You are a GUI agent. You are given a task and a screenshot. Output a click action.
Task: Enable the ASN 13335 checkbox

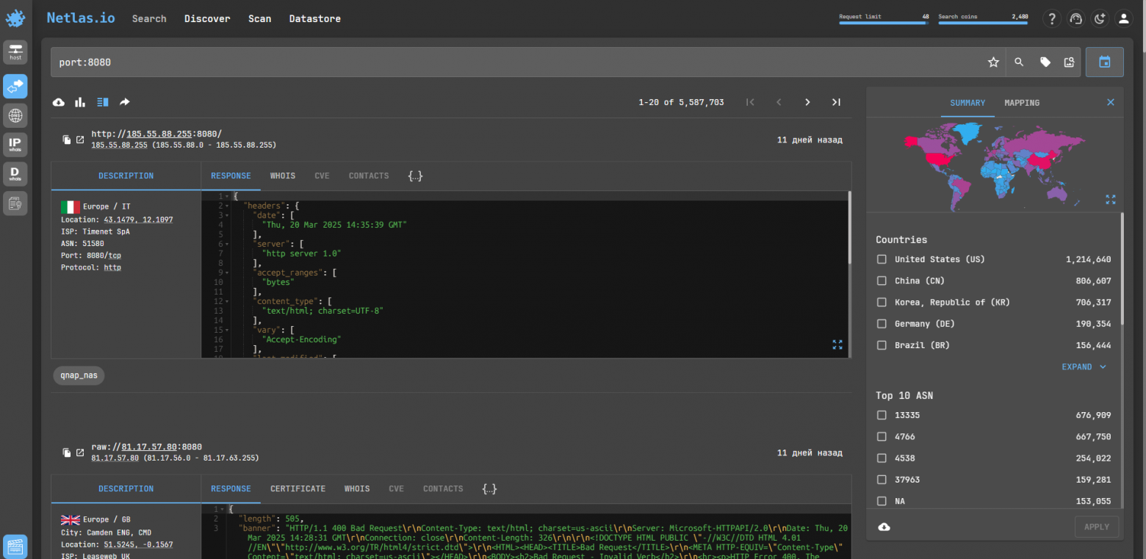click(882, 415)
